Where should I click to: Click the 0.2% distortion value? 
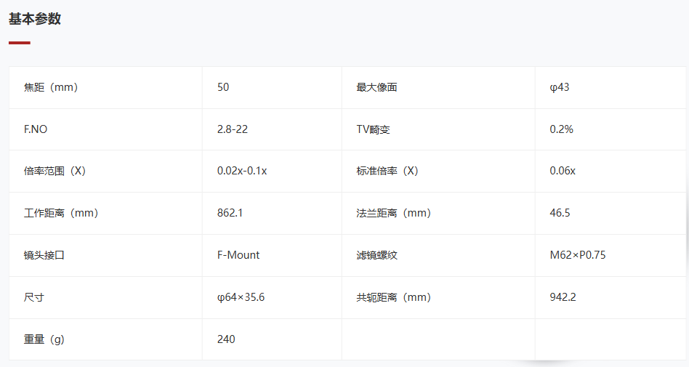pyautogui.click(x=562, y=129)
